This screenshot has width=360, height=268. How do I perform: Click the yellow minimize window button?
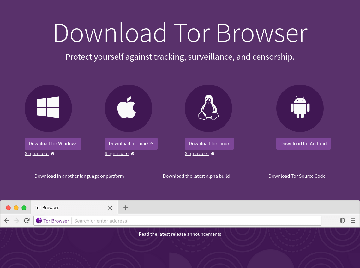click(16, 208)
